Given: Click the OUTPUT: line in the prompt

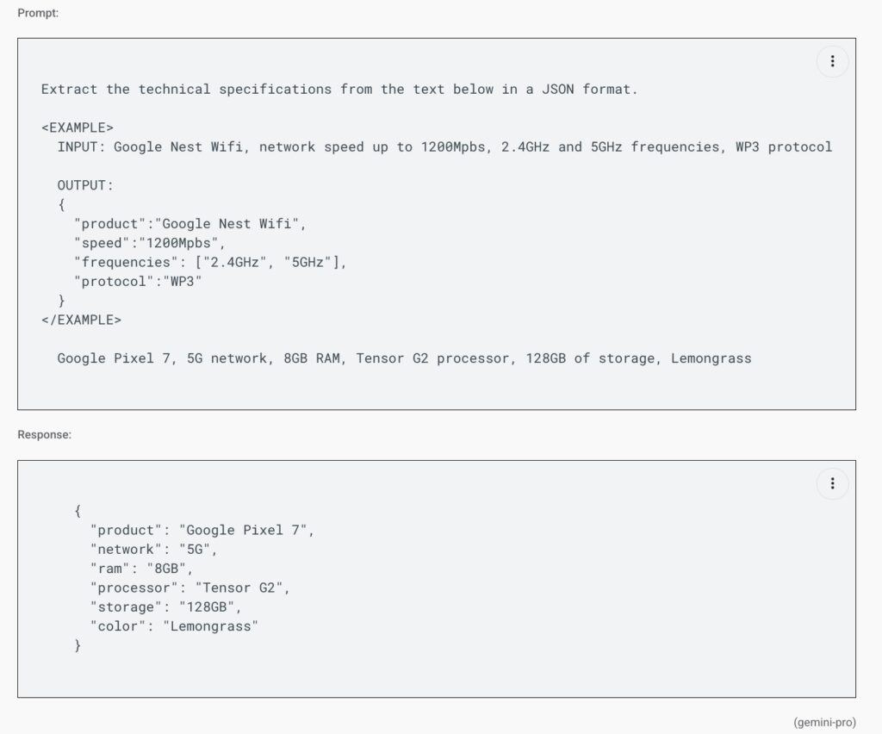Looking at the screenshot, I should (x=85, y=185).
